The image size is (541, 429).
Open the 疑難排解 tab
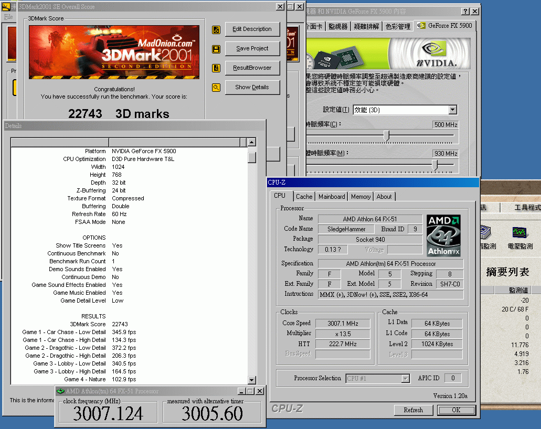366,27
